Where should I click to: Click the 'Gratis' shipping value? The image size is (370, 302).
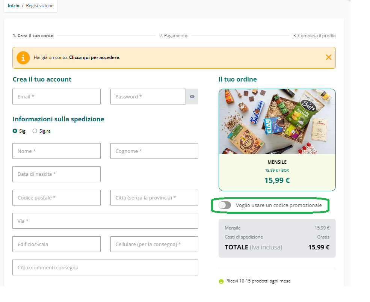tap(323, 237)
